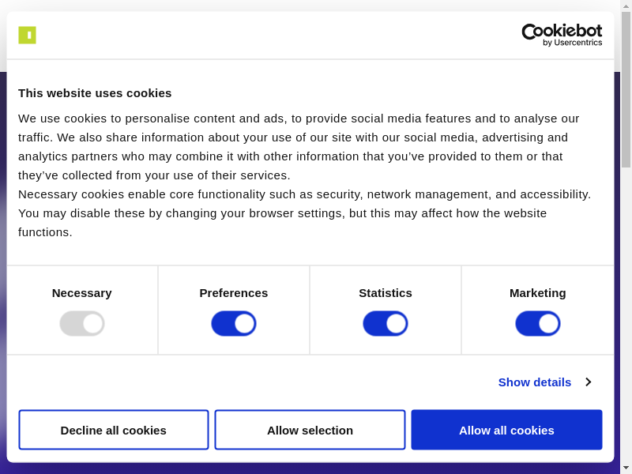Click the chevron arrow beside Show details
The image size is (632, 474).
click(x=588, y=382)
